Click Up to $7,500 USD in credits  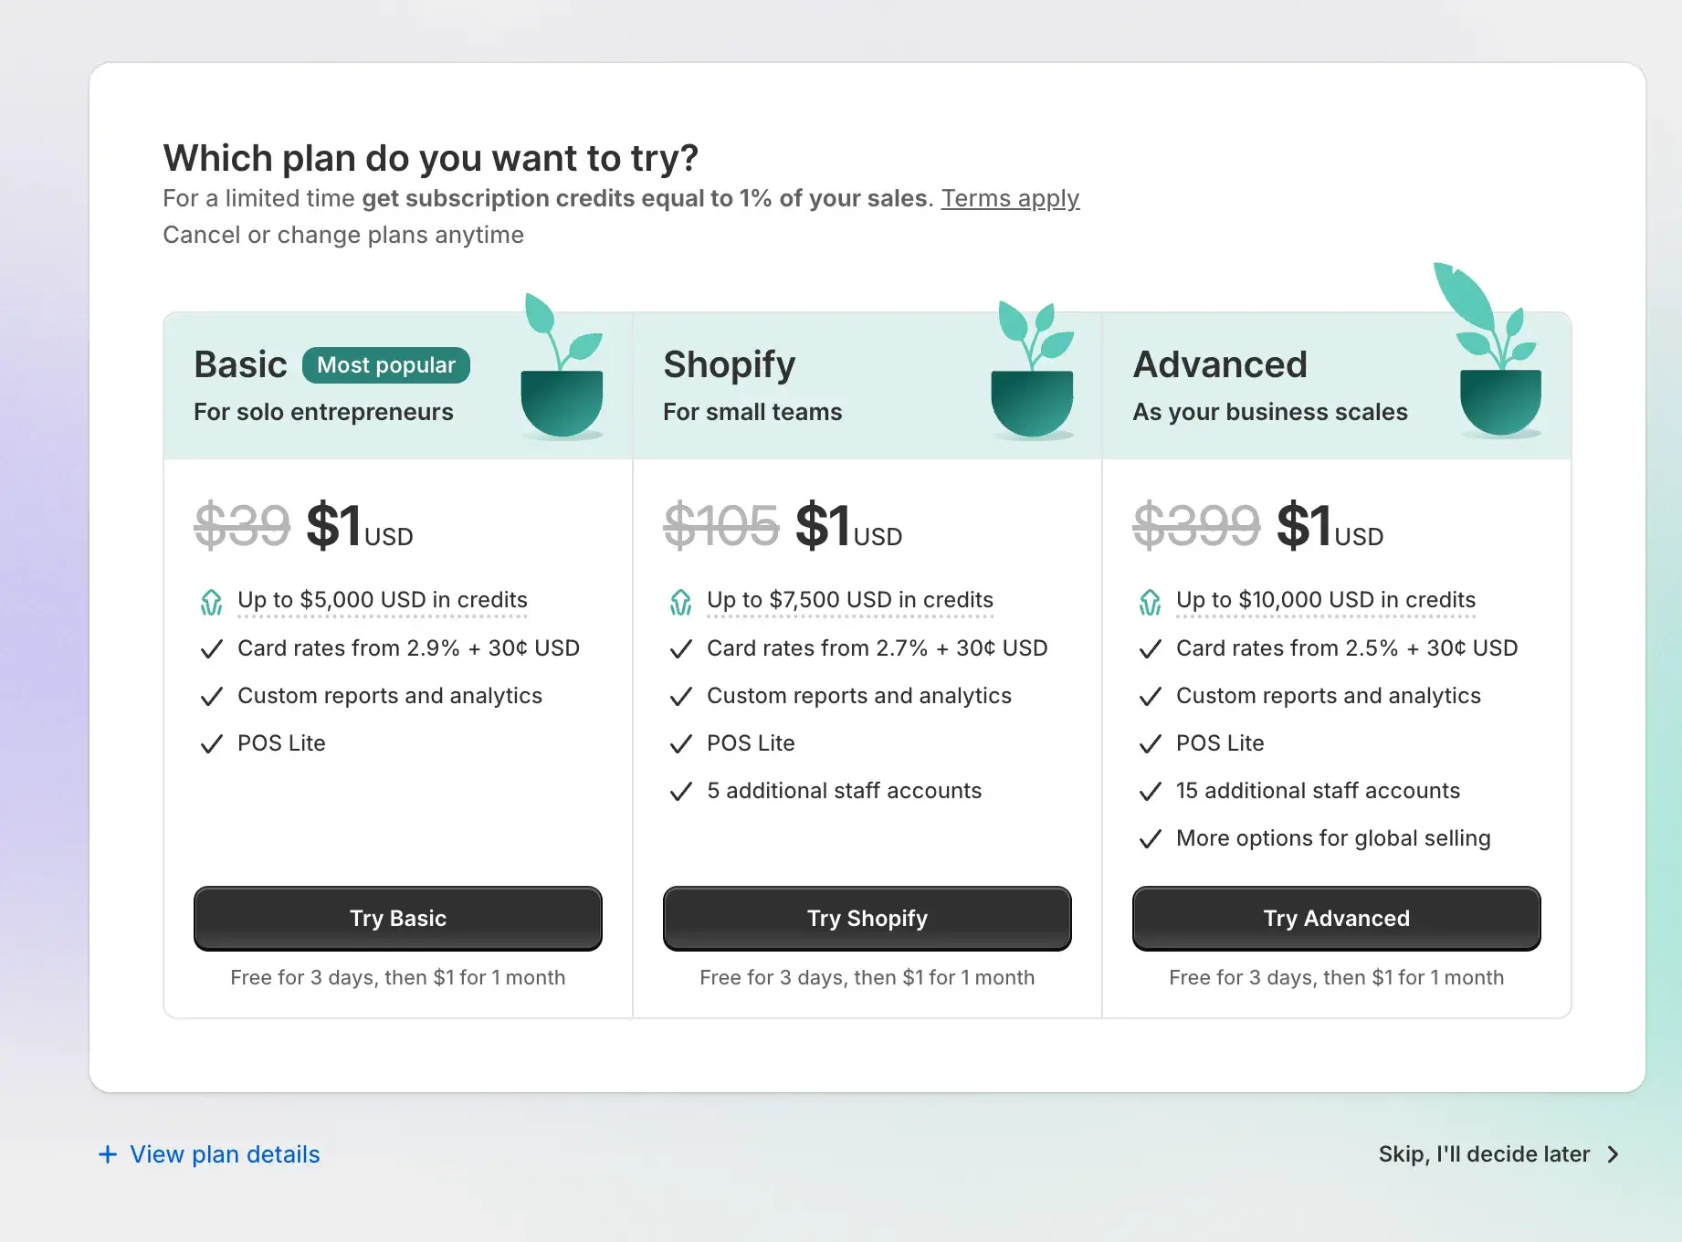click(850, 600)
